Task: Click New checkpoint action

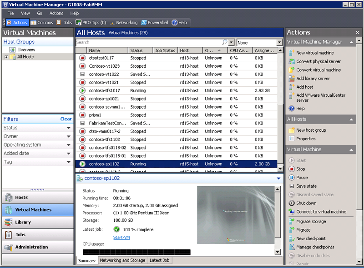Action: click(x=307, y=238)
